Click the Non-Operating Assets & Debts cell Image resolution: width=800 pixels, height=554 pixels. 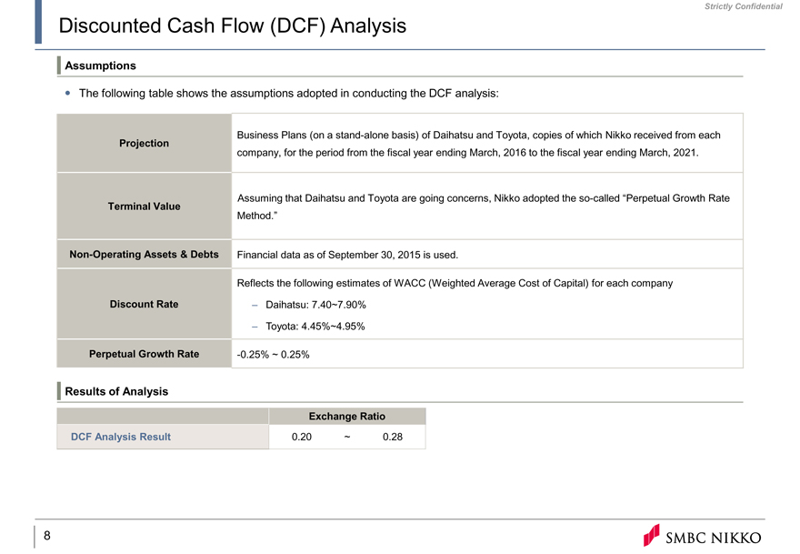144,254
